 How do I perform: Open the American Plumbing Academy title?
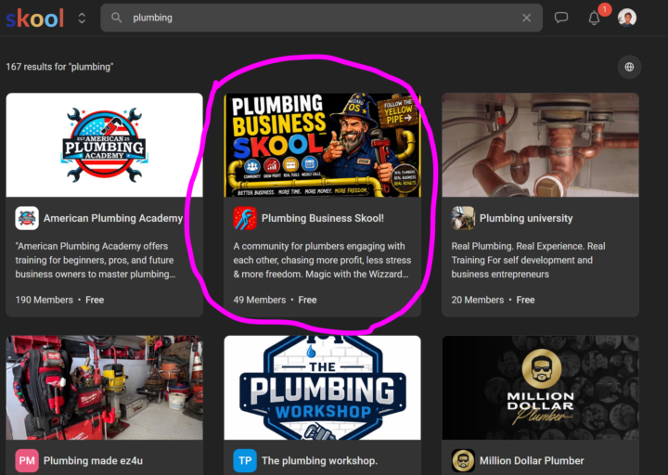[x=113, y=218]
